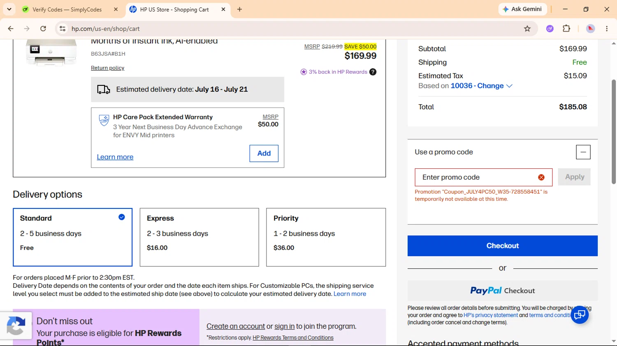Restore down the browser window
Screen dimensions: 617x346
[x=586, y=9]
